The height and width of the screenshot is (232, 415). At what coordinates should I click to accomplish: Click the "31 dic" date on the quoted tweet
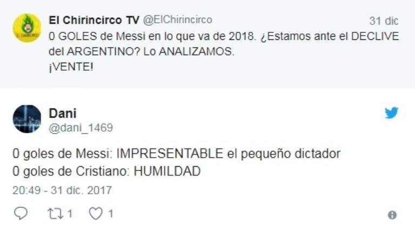tap(384, 21)
